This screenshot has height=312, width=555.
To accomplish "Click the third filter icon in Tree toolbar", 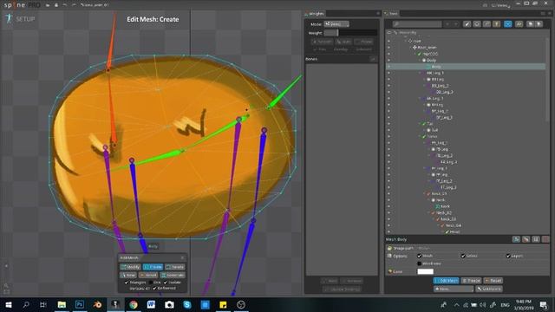I will [x=487, y=24].
